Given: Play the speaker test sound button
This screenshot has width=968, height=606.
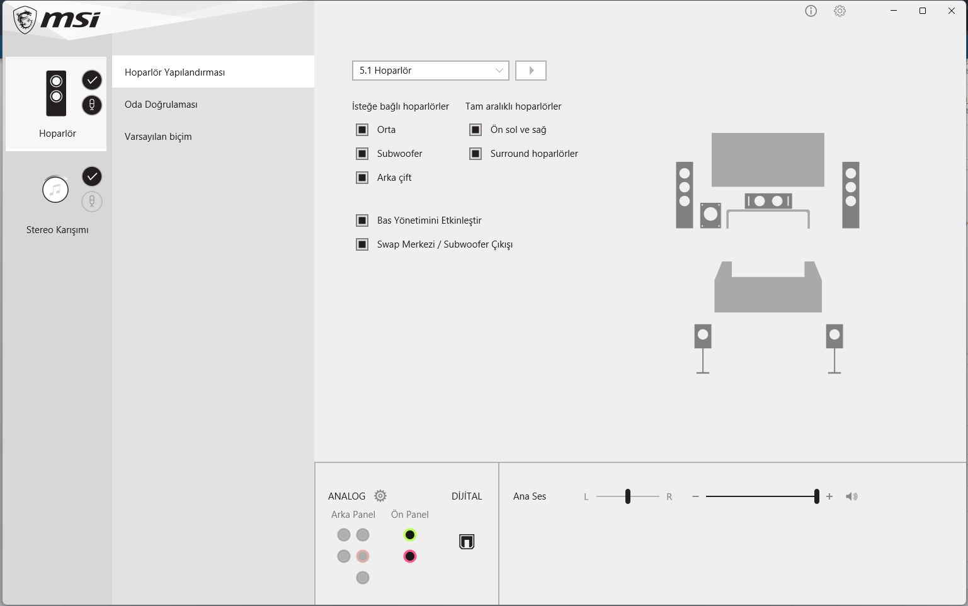Looking at the screenshot, I should (x=531, y=71).
